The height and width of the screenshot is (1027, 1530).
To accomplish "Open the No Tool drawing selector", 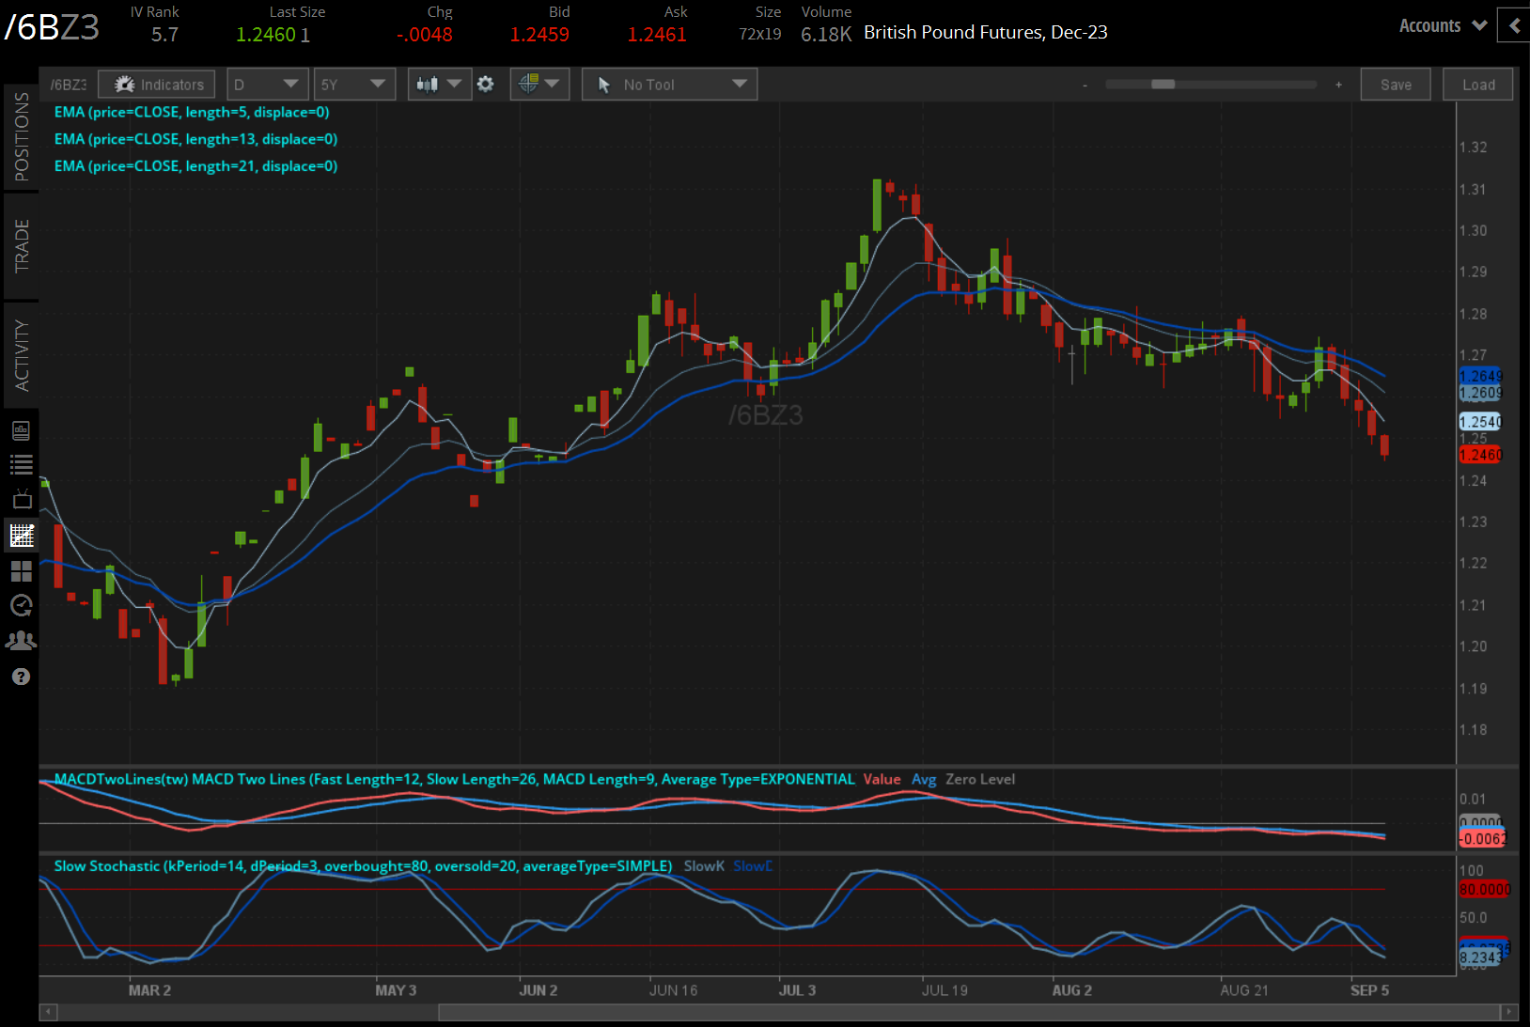I will 669,85.
